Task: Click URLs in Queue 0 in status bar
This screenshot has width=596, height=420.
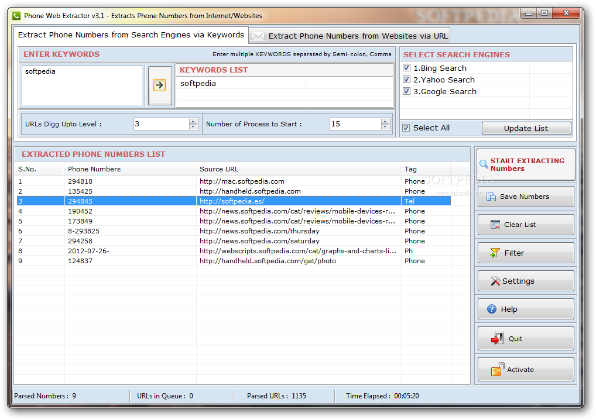Action: (165, 395)
